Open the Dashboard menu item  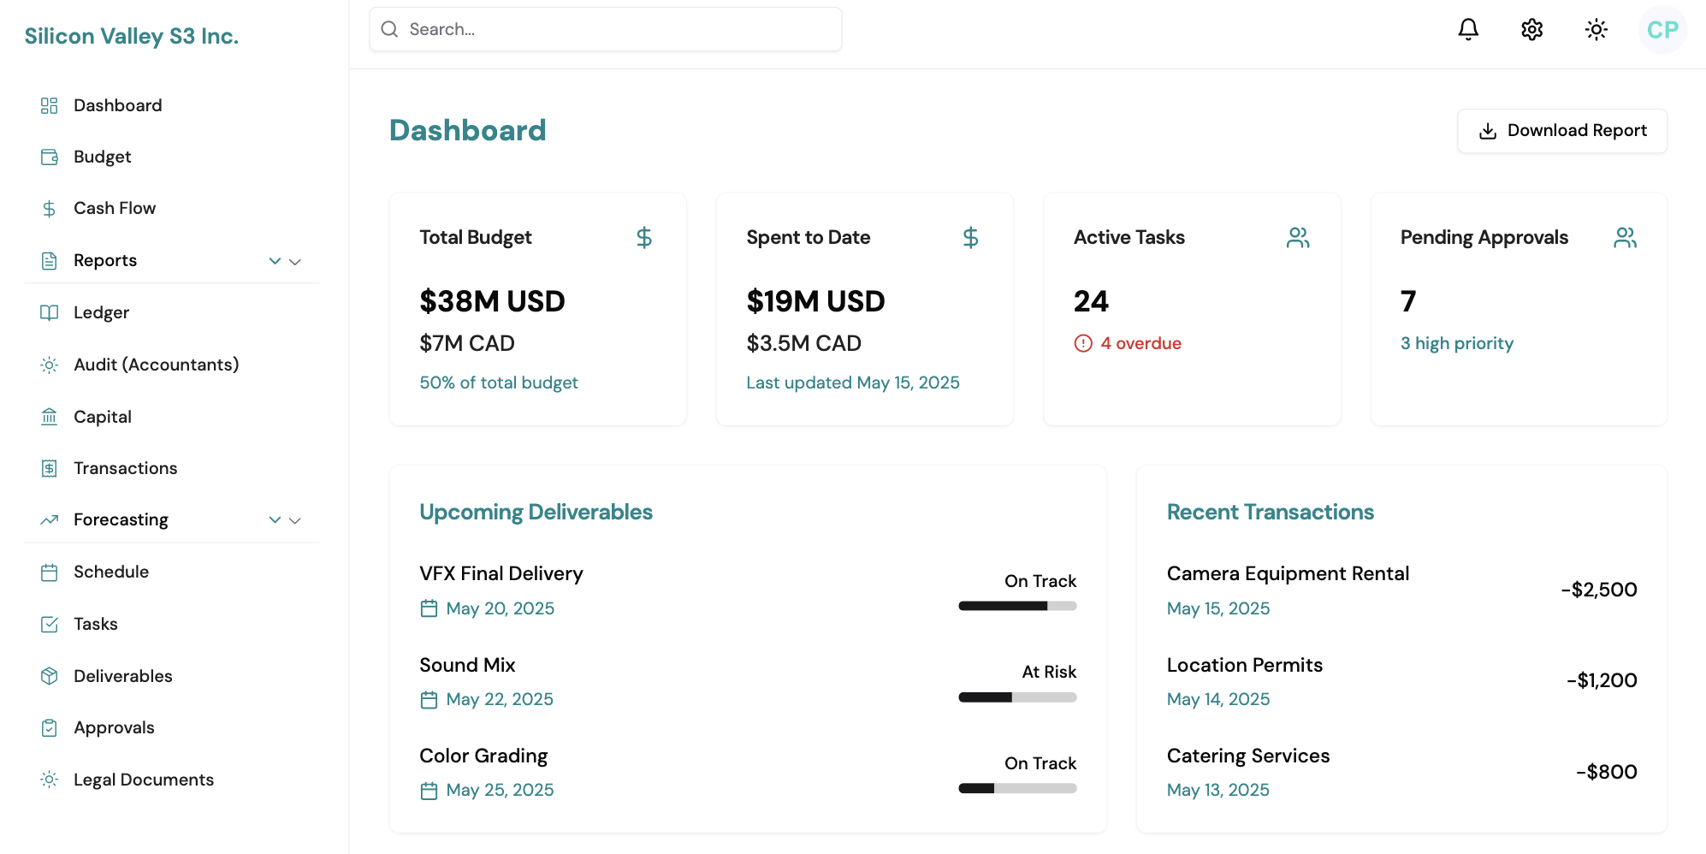coord(117,105)
